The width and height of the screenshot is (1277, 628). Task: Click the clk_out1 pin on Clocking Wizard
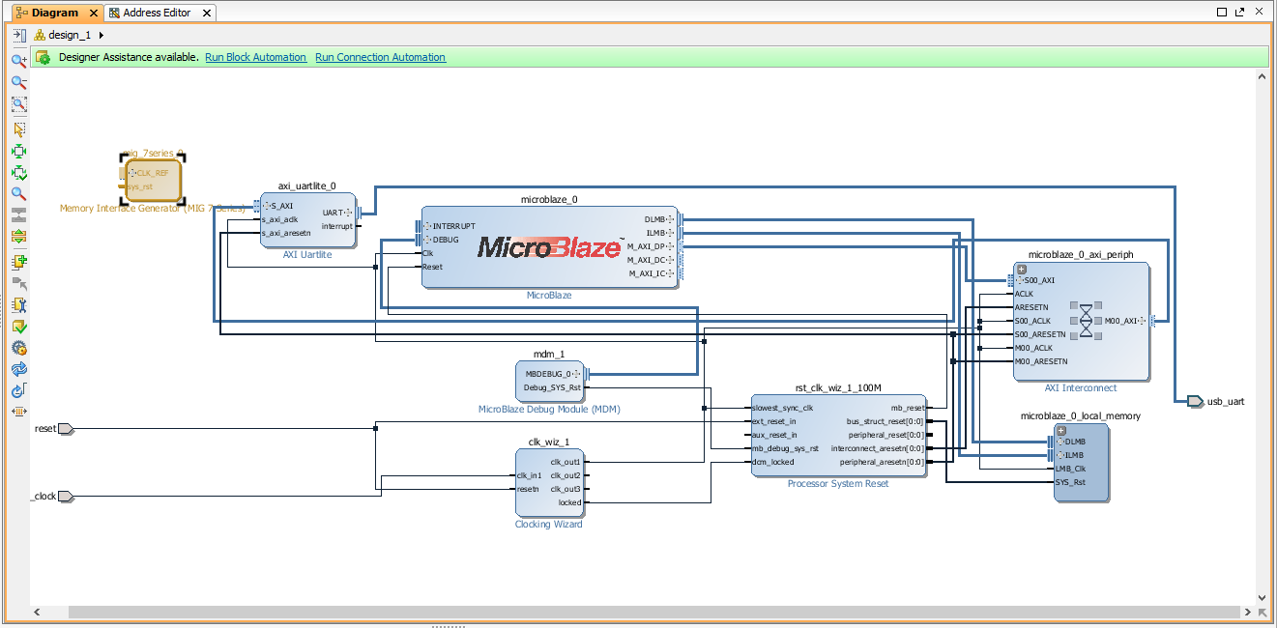[566, 462]
